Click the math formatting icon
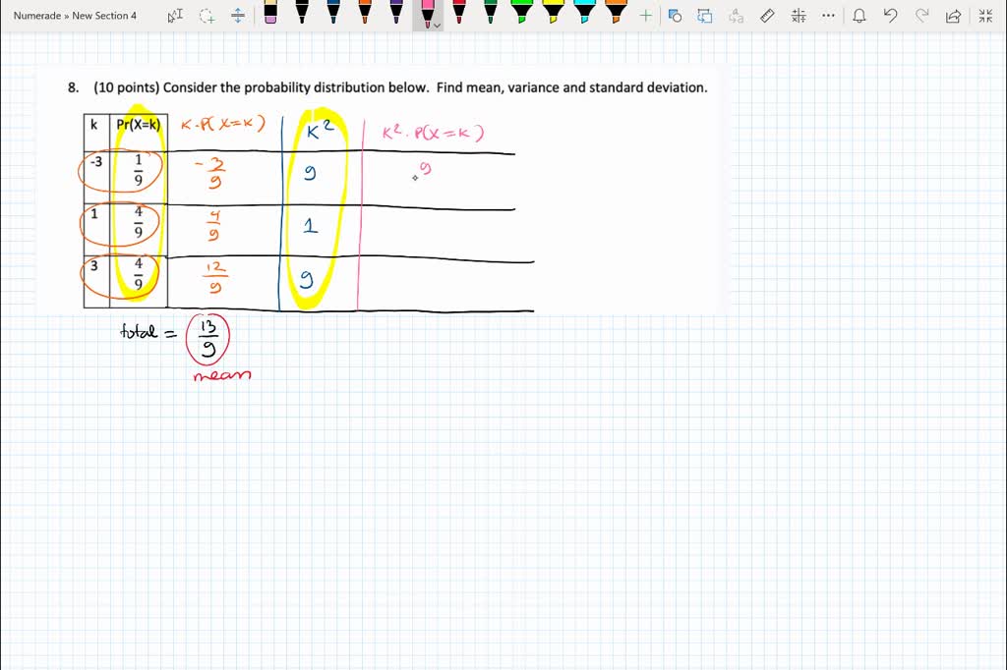 pos(799,16)
